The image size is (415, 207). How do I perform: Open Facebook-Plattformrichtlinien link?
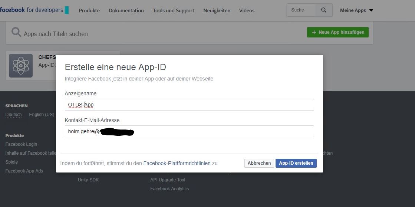pyautogui.click(x=177, y=163)
